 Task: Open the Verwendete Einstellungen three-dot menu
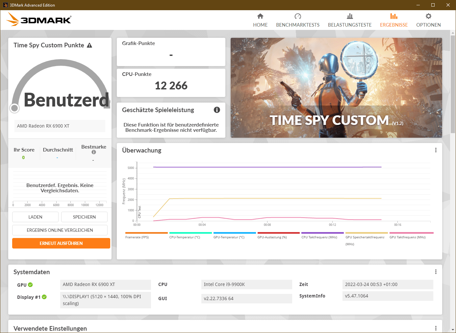point(436,328)
